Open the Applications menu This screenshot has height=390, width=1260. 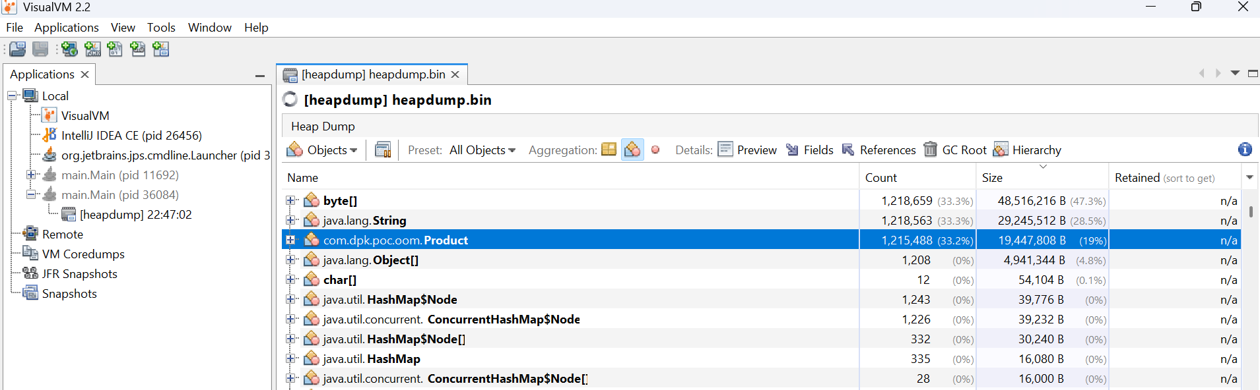click(x=67, y=28)
